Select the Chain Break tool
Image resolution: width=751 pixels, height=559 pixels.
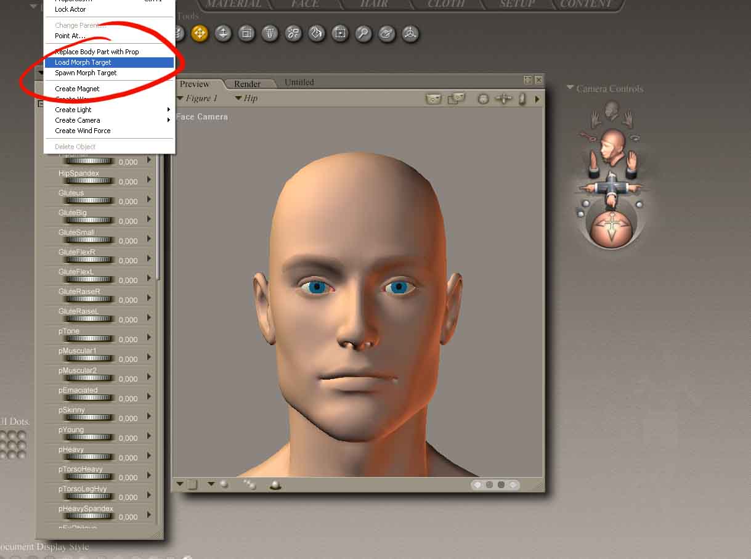pos(293,33)
